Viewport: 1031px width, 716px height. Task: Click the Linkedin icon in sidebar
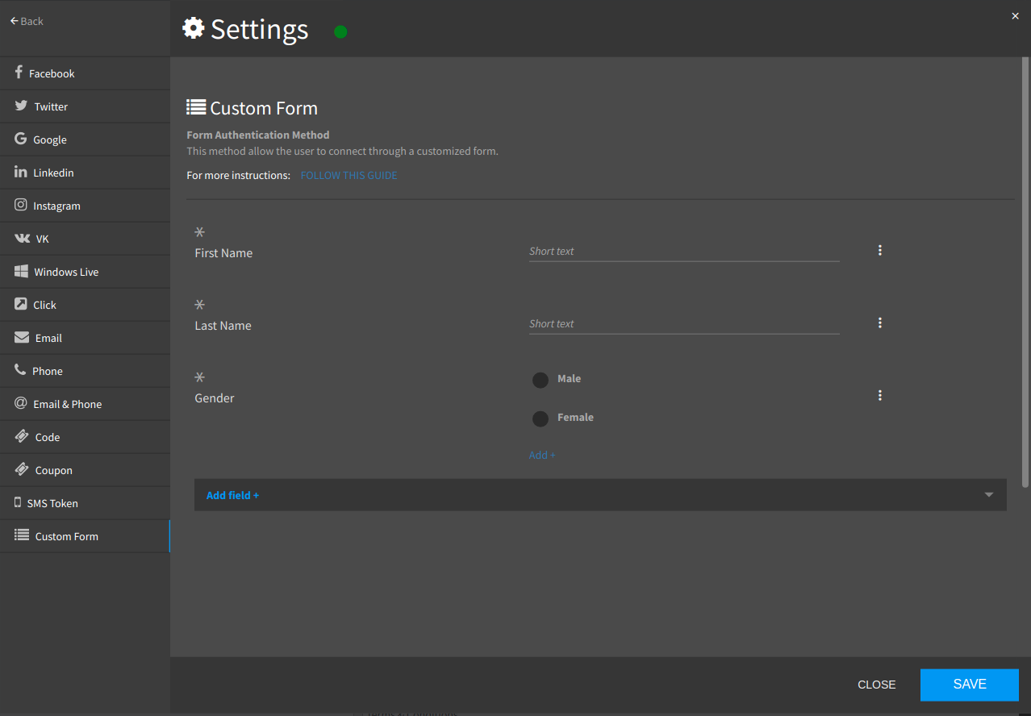[20, 172]
